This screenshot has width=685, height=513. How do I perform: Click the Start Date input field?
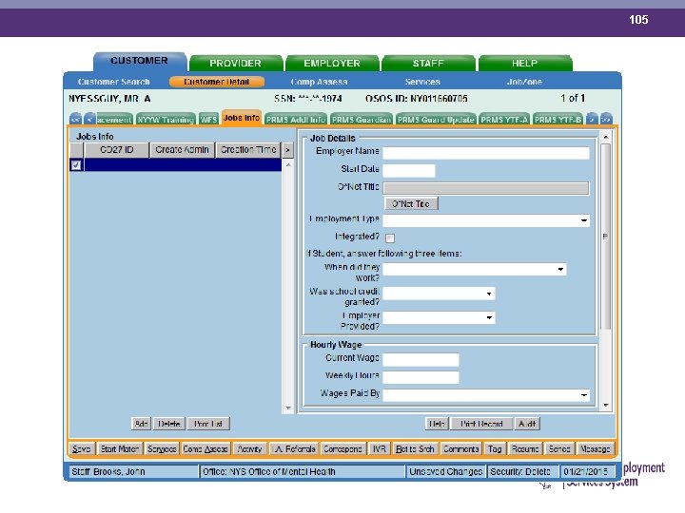(x=409, y=171)
